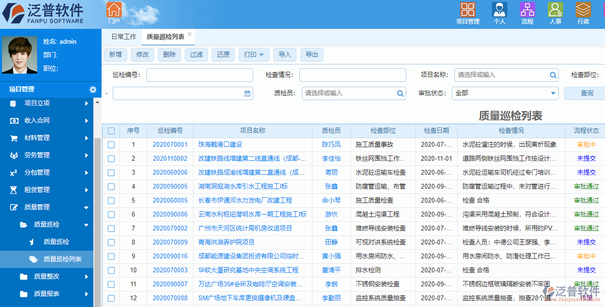The height and width of the screenshot is (307, 605).
Task: Check the checkbox on row 5
Action: click(x=111, y=201)
